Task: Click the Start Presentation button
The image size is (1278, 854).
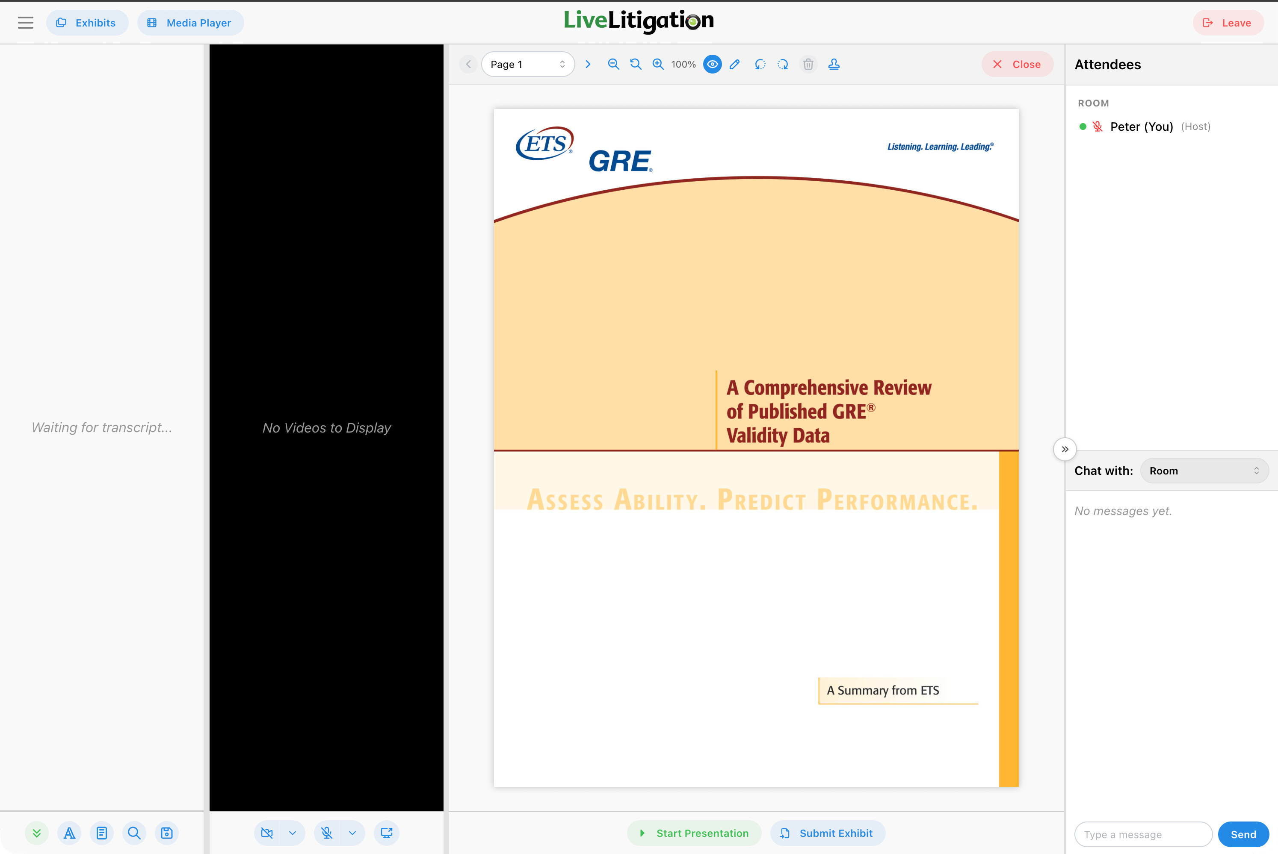Action: tap(694, 833)
